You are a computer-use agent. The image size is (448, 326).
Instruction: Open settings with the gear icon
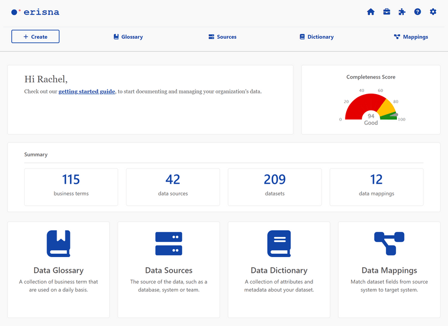pos(433,11)
